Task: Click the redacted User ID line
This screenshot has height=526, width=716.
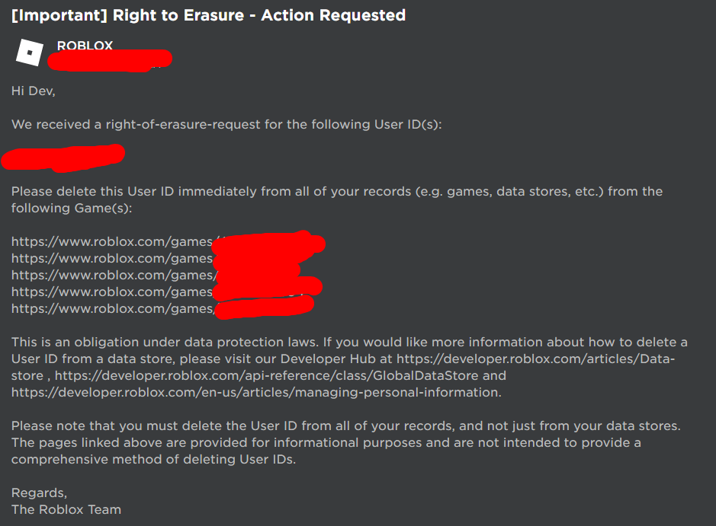Action: pyautogui.click(x=63, y=158)
